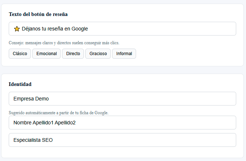Pick the Gracioso preset option
The image size is (246, 161).
click(x=98, y=54)
